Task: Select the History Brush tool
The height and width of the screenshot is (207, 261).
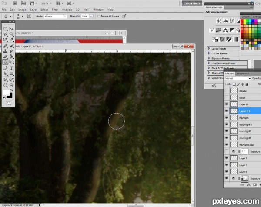Action: pos(11,51)
